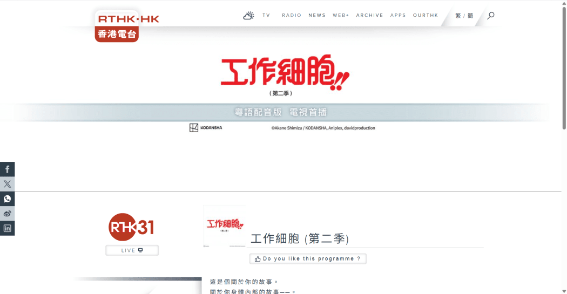The height and width of the screenshot is (294, 567).
Task: Open the OURTHK menu
Action: coord(426,15)
